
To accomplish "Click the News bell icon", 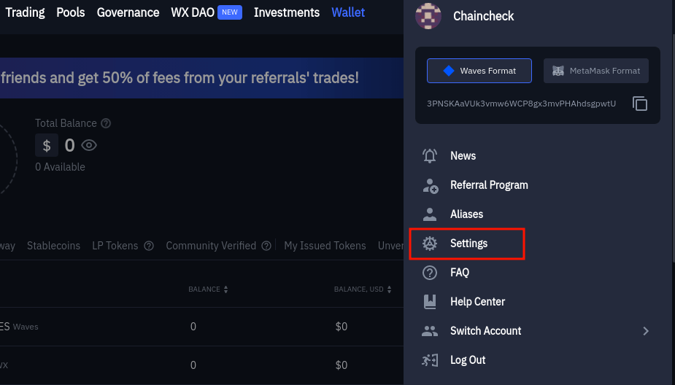I will pyautogui.click(x=430, y=156).
